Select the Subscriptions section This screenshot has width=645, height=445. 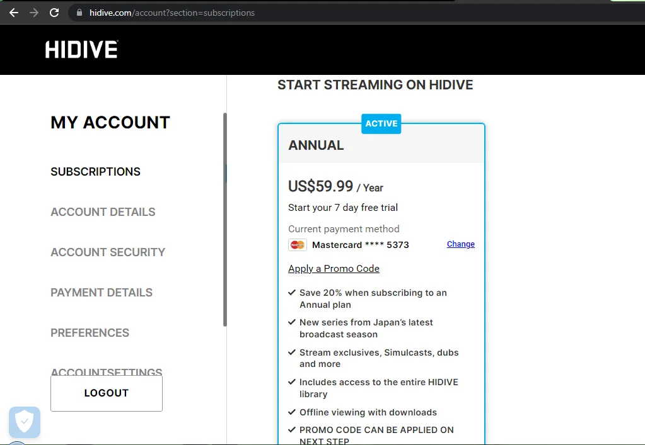95,172
